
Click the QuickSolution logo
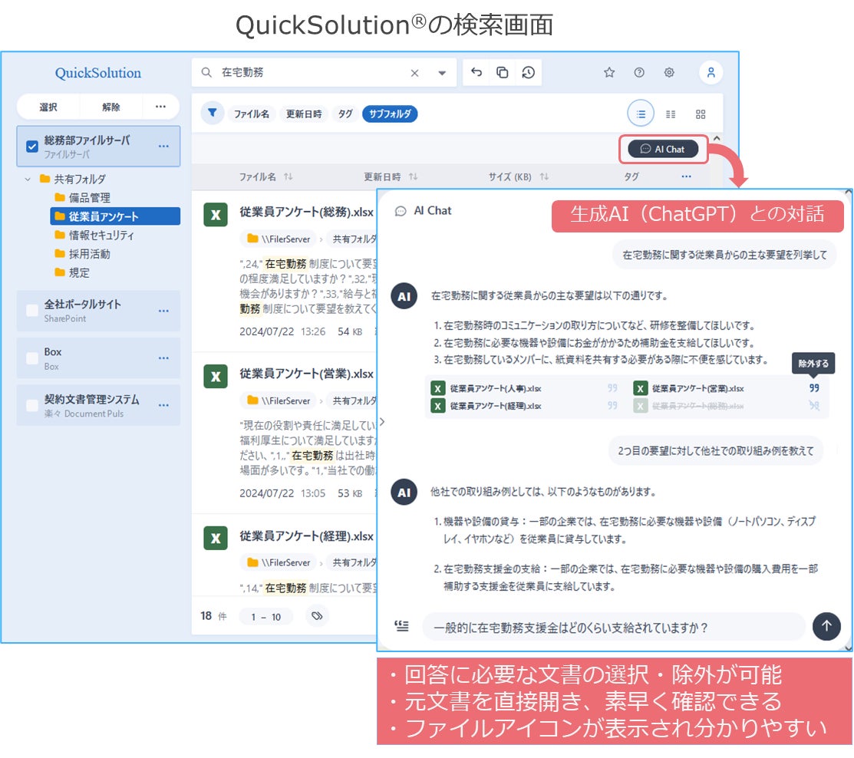pyautogui.click(x=98, y=73)
